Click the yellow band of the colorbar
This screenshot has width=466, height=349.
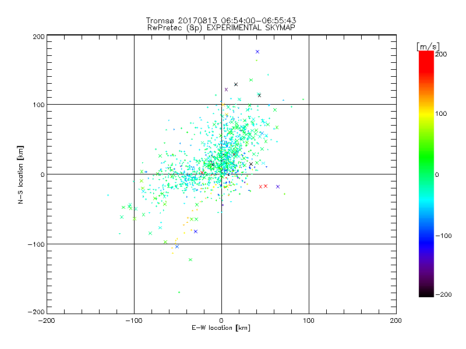pyautogui.click(x=426, y=114)
